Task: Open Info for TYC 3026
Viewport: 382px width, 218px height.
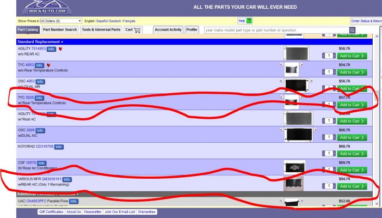Action: click(39, 98)
